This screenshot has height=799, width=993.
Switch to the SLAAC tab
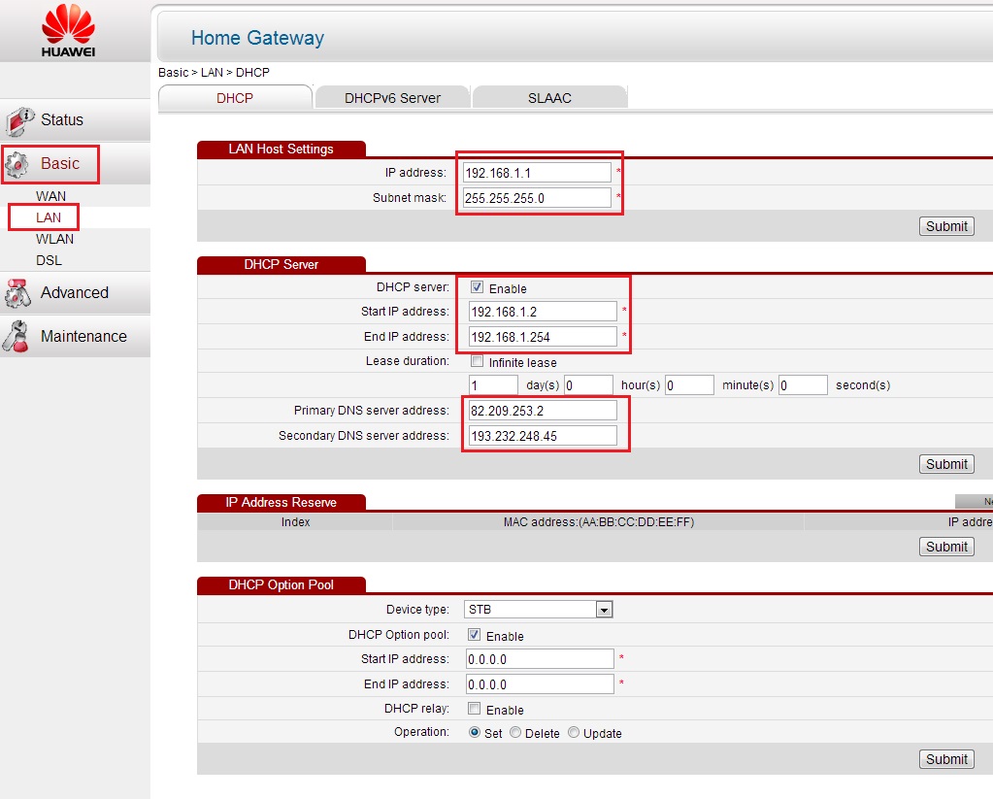[x=549, y=98]
